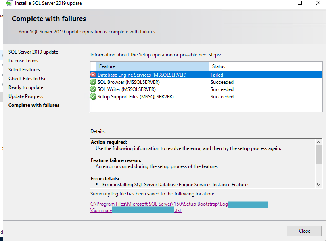The width and height of the screenshot is (326, 241).
Task: Click the Details scrollbar thumb
Action: [318, 155]
